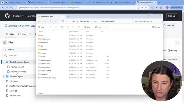184x103 pixels.
Task: Open Routes.cshtml in GitHub file tree
Action: [17, 67]
